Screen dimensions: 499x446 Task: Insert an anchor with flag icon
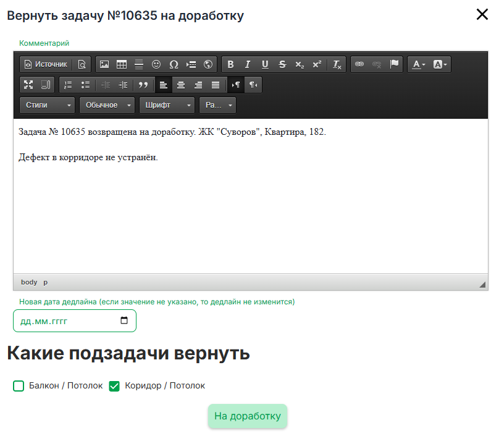click(394, 64)
